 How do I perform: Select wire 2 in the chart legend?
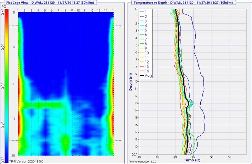(146, 16)
